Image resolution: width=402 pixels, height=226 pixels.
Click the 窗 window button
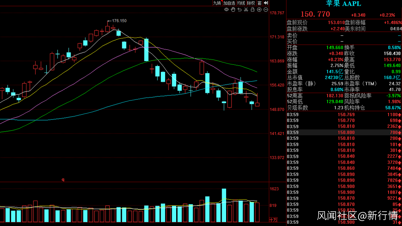point(260,3)
